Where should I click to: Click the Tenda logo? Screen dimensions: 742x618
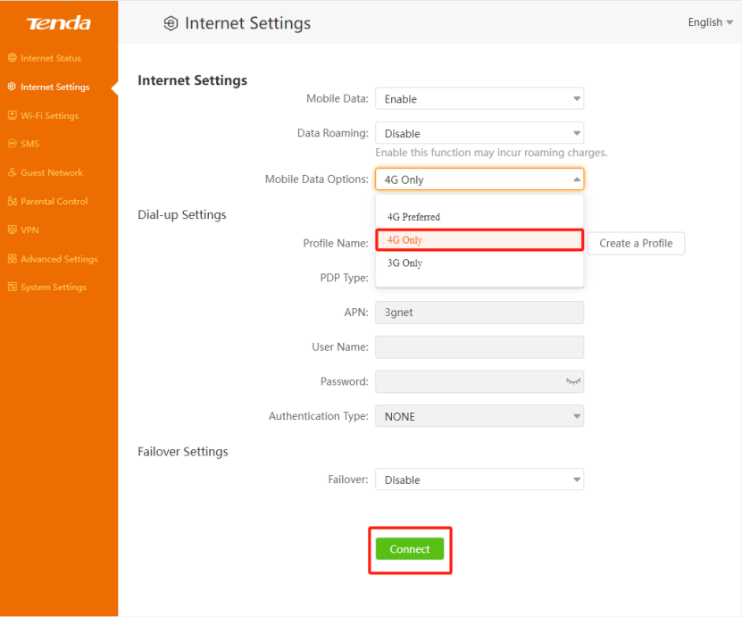click(x=58, y=22)
